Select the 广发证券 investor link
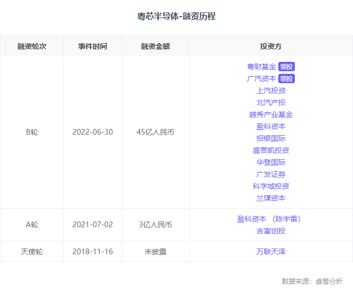Screen dimensions: 353x300 (271, 174)
